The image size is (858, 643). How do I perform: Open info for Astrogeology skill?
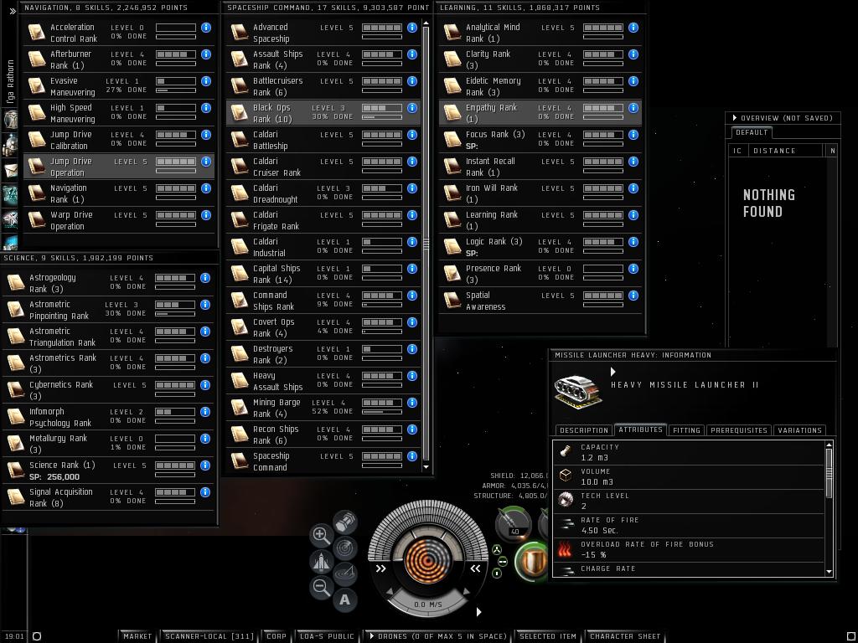[205, 278]
